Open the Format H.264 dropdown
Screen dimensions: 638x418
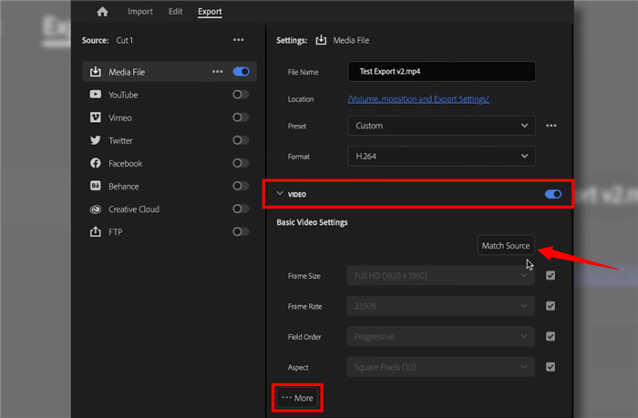(x=441, y=157)
